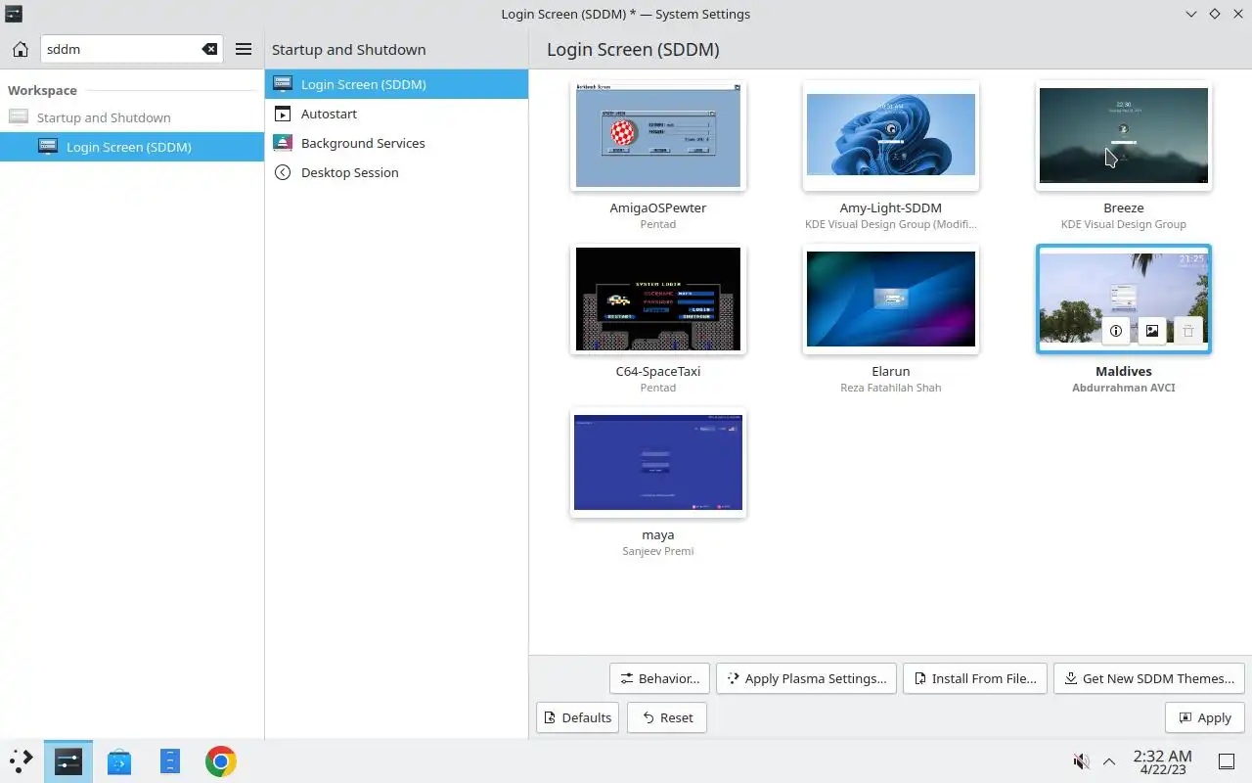
Task: Click author text Reza Fatahilah Shah
Action: tap(891, 388)
